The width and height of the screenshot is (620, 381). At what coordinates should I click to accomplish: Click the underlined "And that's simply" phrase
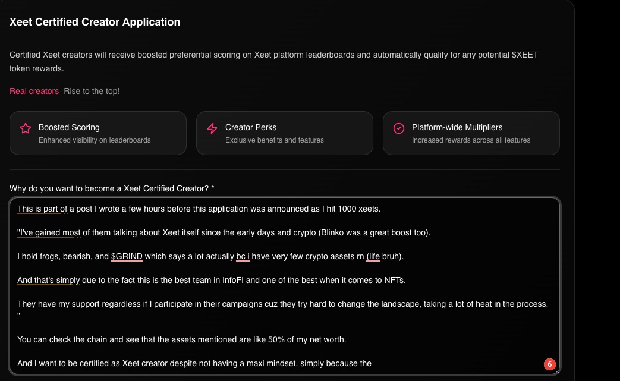pyautogui.click(x=49, y=280)
